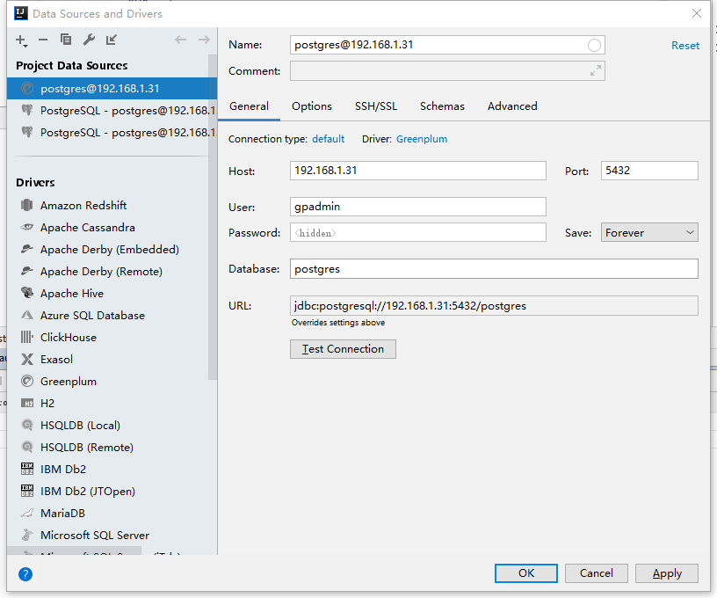Click the Test Connection button

[x=343, y=349]
